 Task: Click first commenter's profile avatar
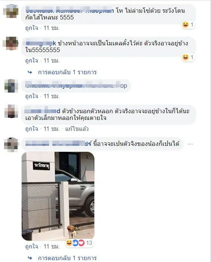(11, 11)
